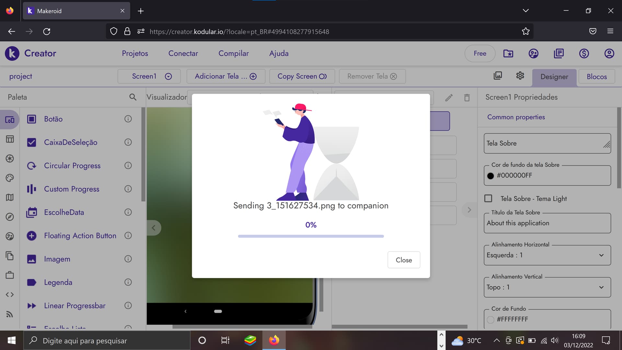The width and height of the screenshot is (622, 350).
Task: Expand Alinhamento Vertical dropdown
Action: [x=547, y=287]
